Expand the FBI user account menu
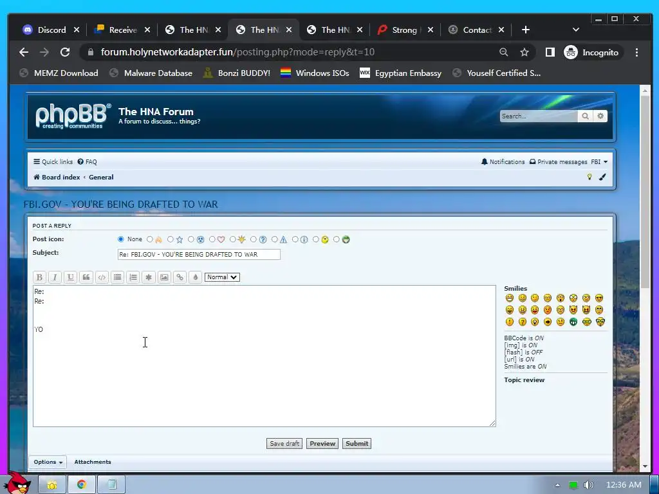659x494 pixels. point(599,161)
